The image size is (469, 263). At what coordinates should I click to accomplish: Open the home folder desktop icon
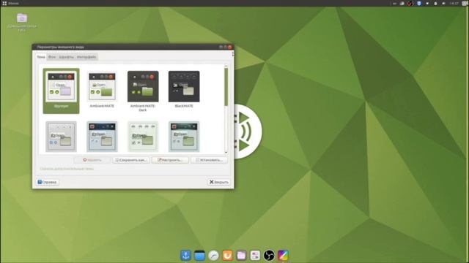22,22
